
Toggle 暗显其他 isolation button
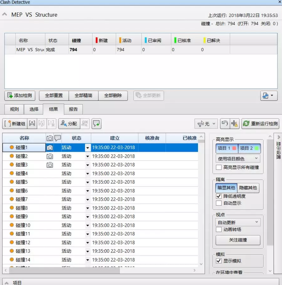tap(226, 188)
